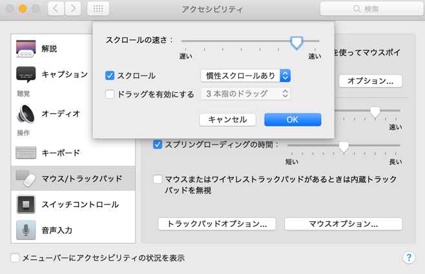
Task: Click the キーボード keyboard icon
Action: 26,153
